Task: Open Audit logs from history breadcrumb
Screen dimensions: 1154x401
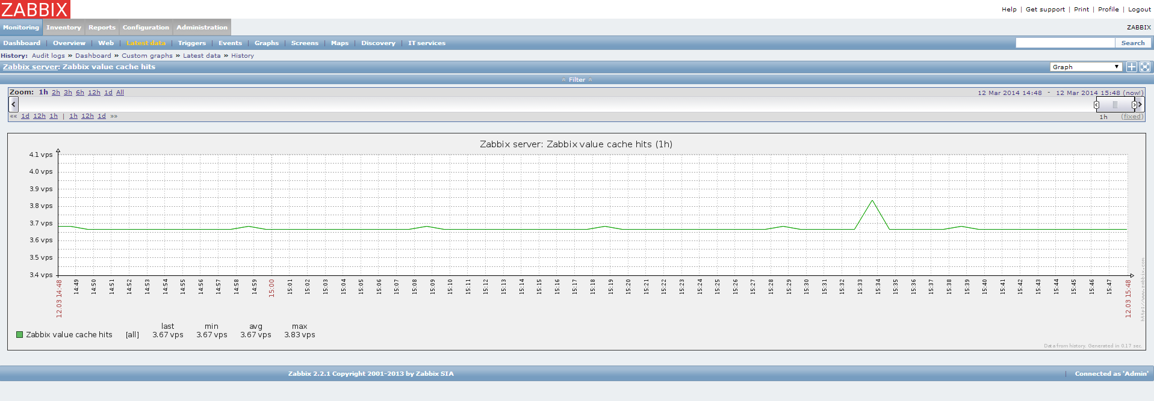Action: point(48,55)
